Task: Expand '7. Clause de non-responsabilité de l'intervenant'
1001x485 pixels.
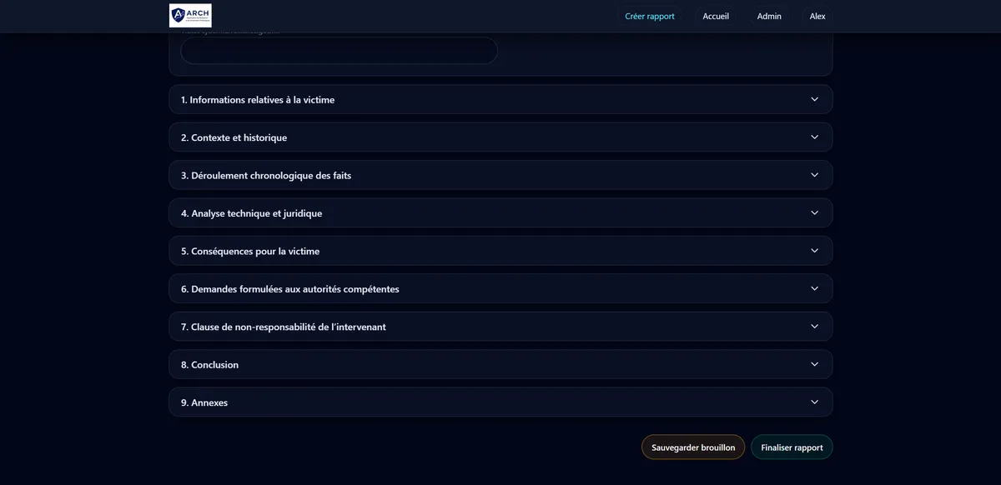Action: [x=500, y=326]
